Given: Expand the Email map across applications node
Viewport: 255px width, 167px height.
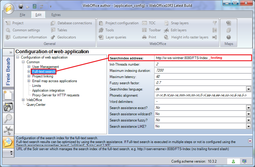Looking at the screenshot, I should (x=29, y=81).
